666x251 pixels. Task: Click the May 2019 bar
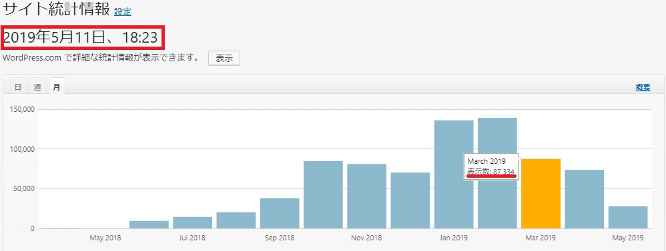point(628,218)
